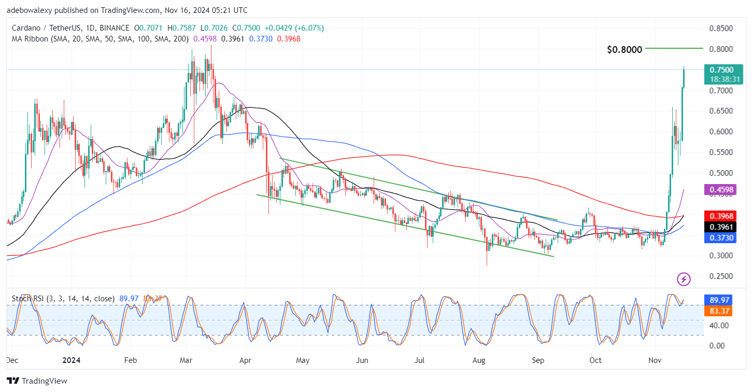Click the 0.6500 price axis label
753x392 pixels.
pos(721,111)
